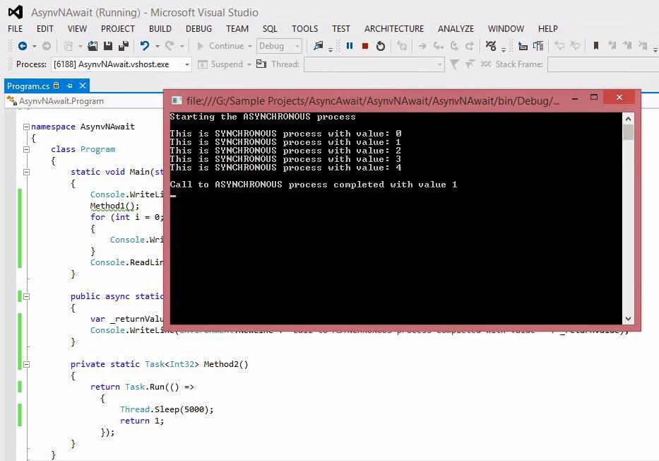Click the Navigate Backward arrow icon

point(23,45)
